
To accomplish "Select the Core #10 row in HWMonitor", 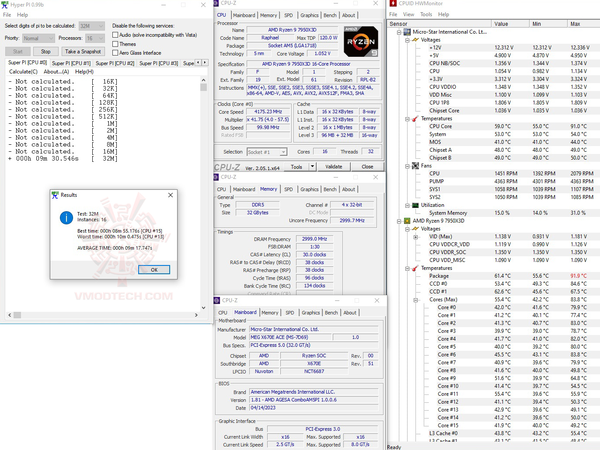I will click(493, 386).
